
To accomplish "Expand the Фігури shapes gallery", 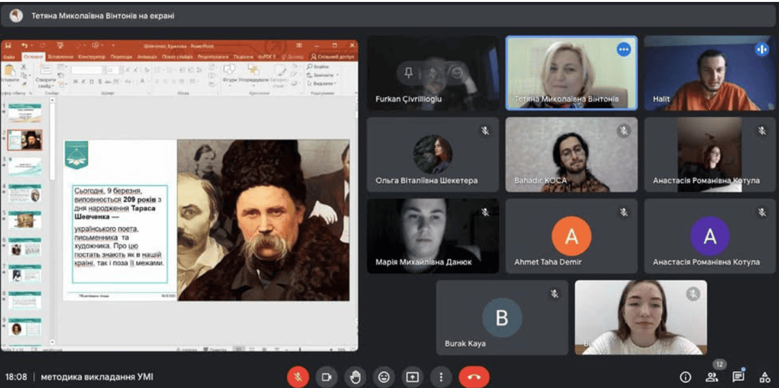I will (x=229, y=74).
